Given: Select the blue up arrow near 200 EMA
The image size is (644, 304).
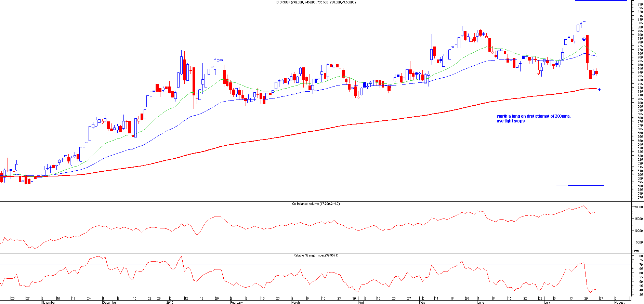Looking at the screenshot, I should click(x=599, y=90).
